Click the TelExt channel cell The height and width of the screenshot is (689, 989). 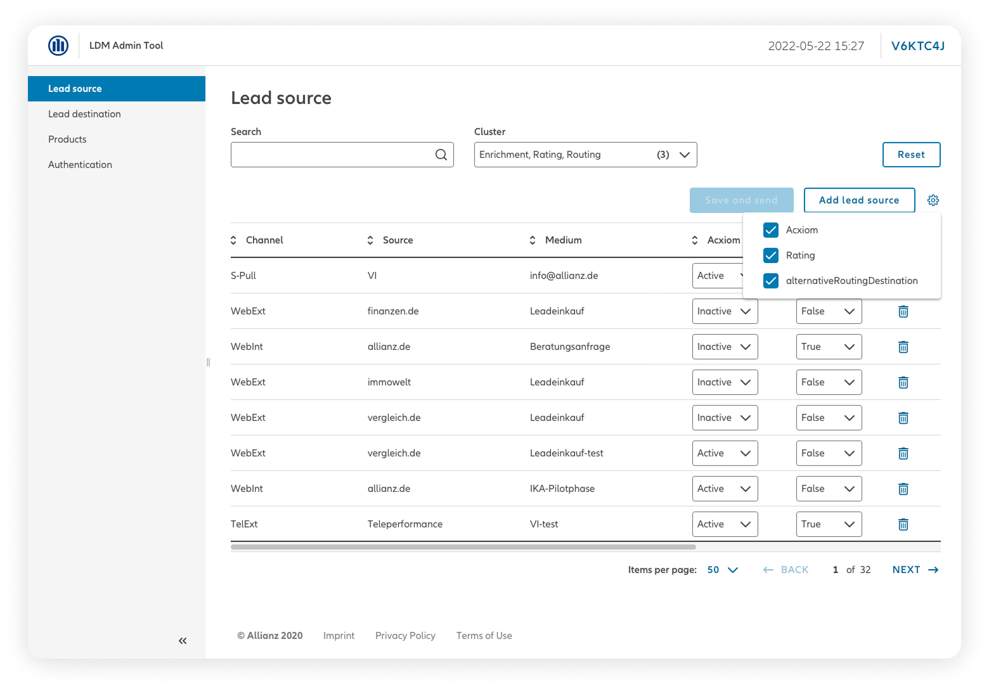point(244,524)
